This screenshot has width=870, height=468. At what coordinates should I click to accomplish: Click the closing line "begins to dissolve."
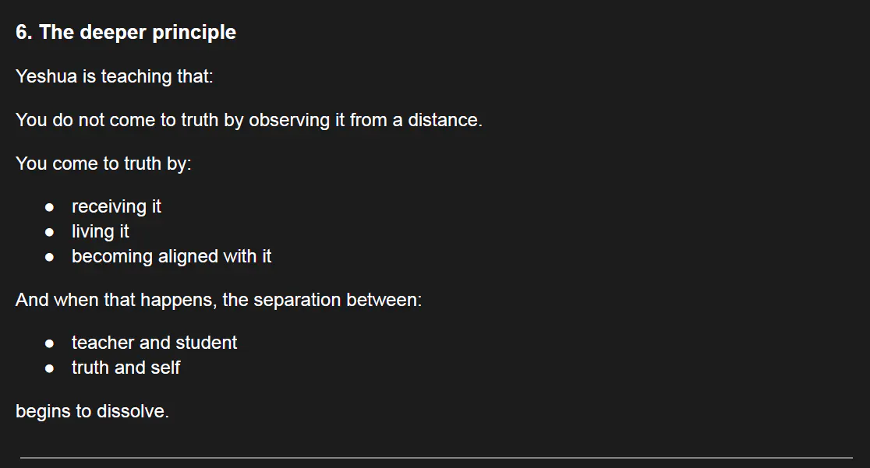92,411
